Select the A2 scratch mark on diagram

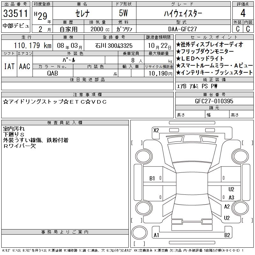(x=227, y=207)
